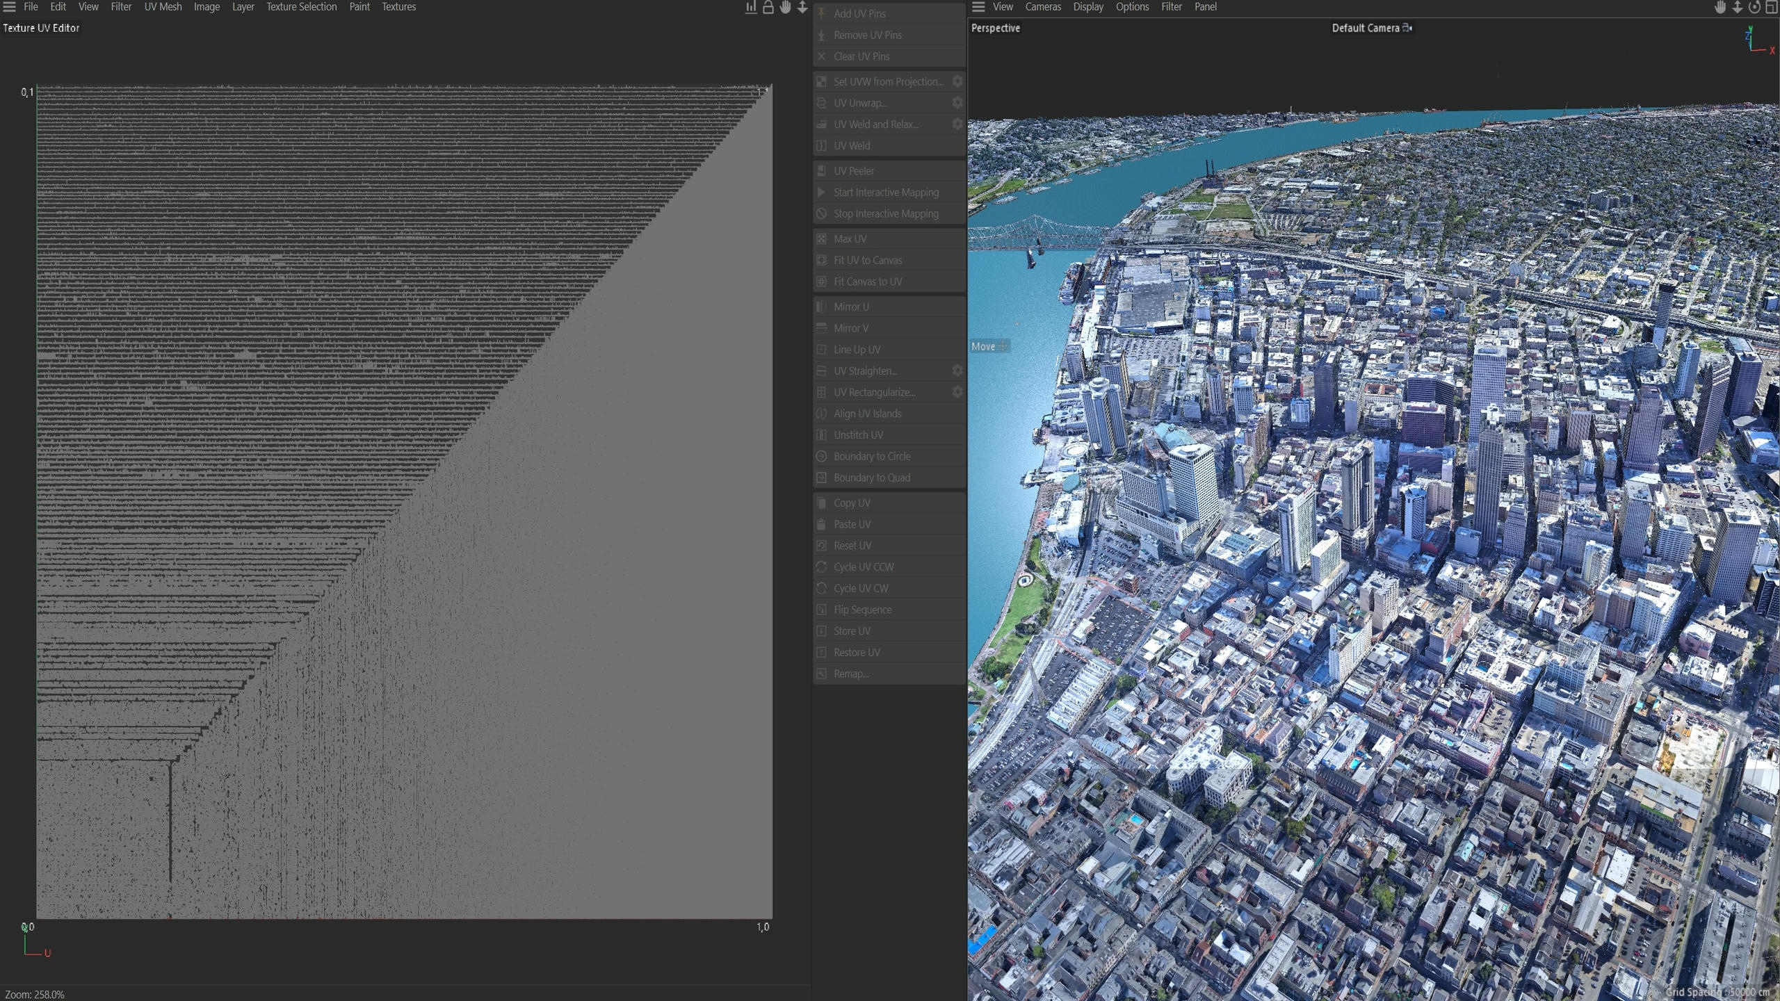Viewport: 1780px width, 1001px height.
Task: Click the Zoom: 258.0% status text
Action: (x=35, y=995)
